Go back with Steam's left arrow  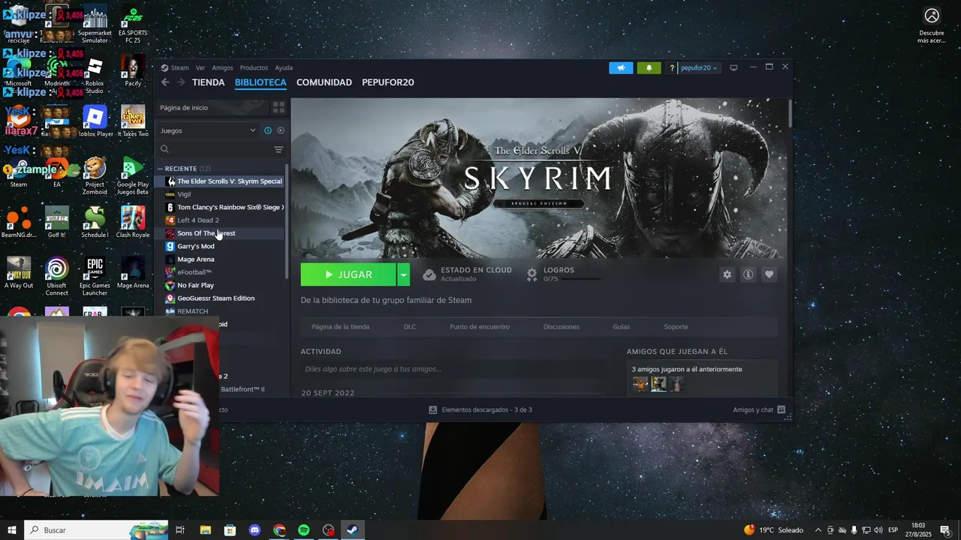coord(165,82)
